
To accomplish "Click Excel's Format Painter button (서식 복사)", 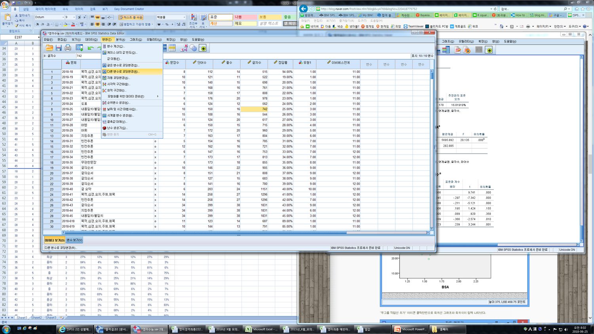I will [x=23, y=25].
